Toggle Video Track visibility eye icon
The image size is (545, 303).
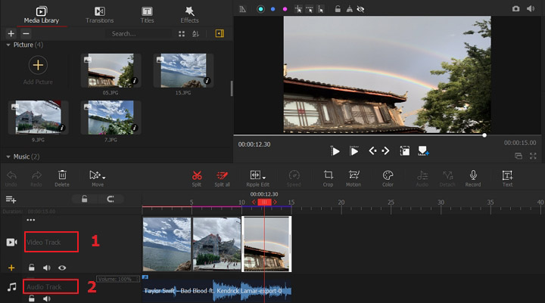62,267
